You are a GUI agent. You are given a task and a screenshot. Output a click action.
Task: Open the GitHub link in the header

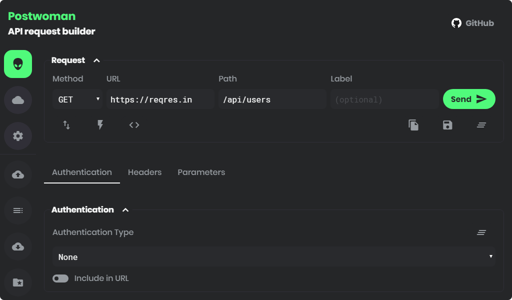coord(473,22)
